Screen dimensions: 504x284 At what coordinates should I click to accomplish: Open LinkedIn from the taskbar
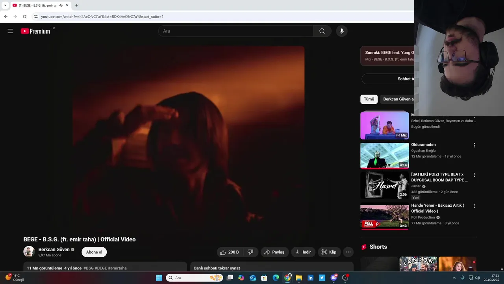tap(310, 278)
